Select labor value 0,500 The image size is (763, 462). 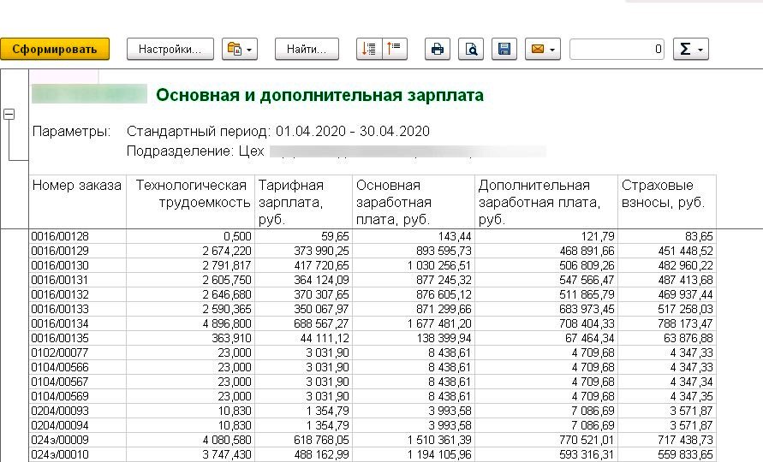[x=191, y=236]
